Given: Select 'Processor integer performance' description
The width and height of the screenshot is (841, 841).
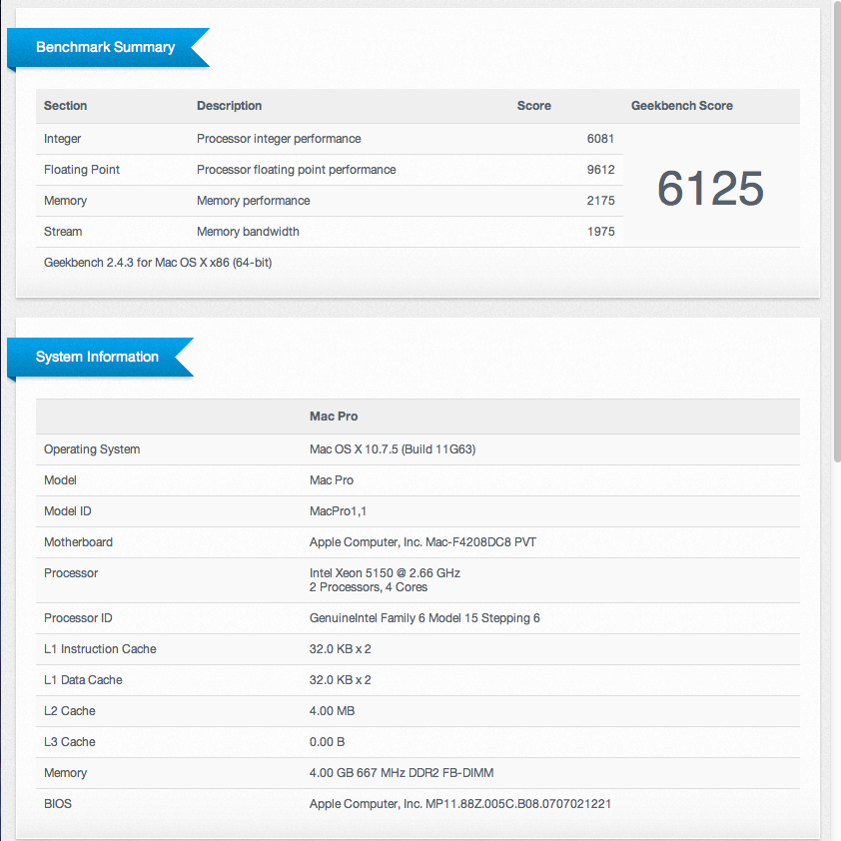Looking at the screenshot, I should click(x=279, y=139).
